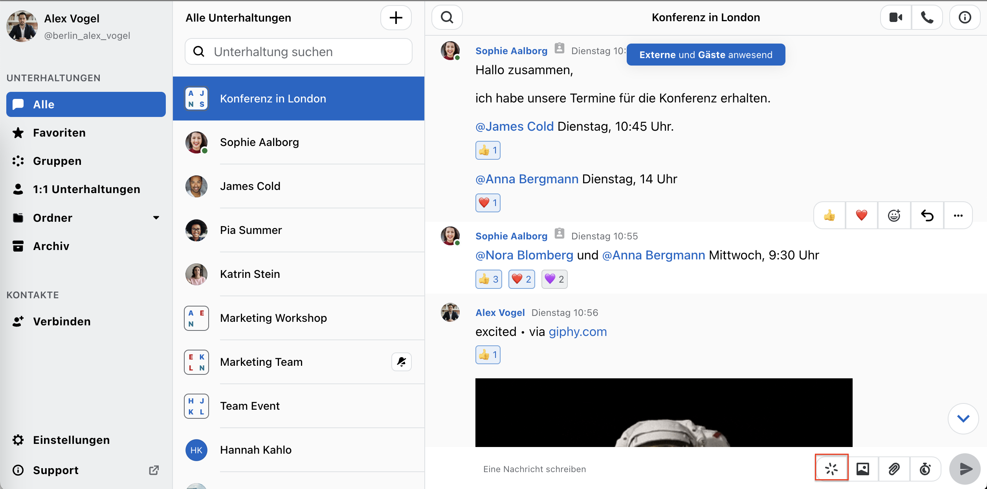Open Team Event group conversation

pyautogui.click(x=298, y=406)
